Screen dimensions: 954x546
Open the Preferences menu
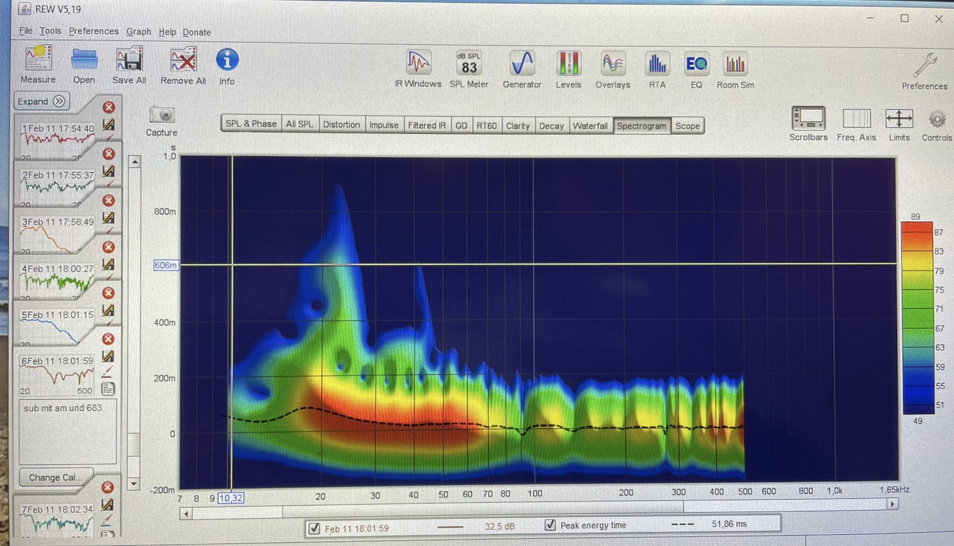93,31
